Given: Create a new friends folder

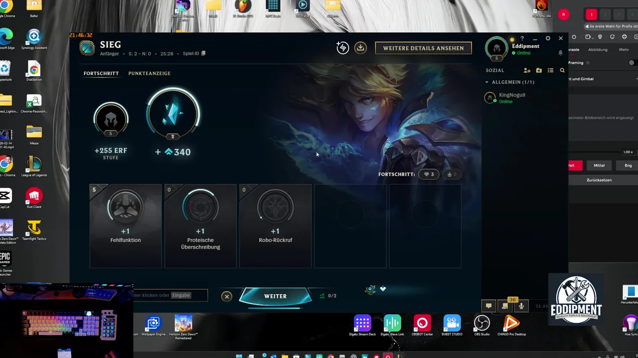Looking at the screenshot, I should [539, 71].
